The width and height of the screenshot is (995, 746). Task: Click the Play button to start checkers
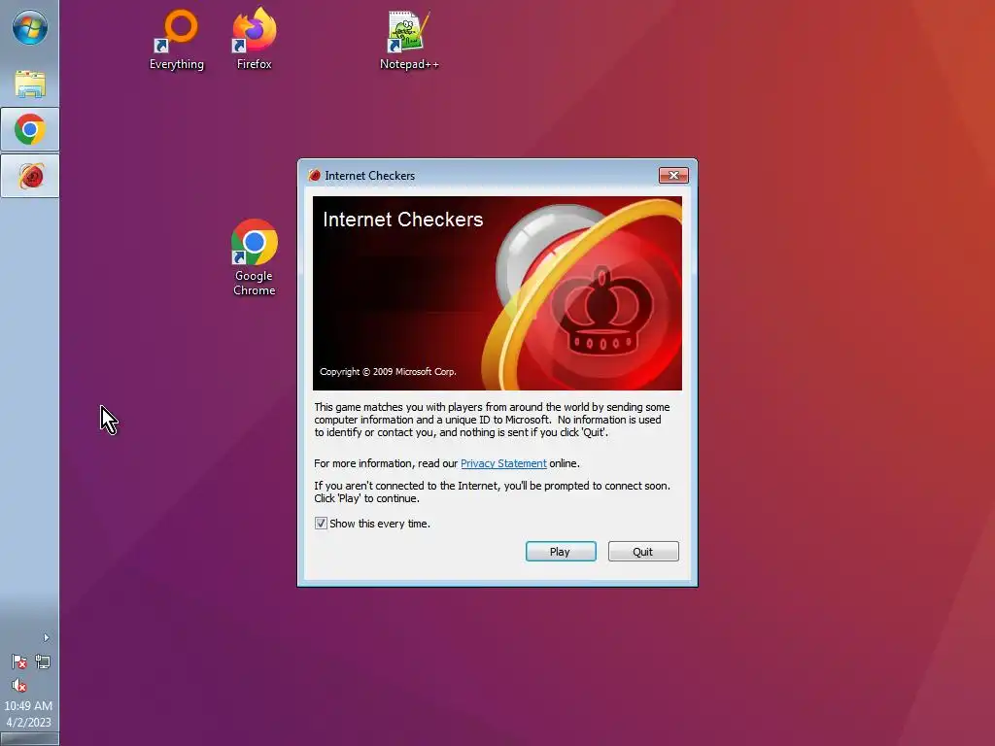tap(561, 552)
